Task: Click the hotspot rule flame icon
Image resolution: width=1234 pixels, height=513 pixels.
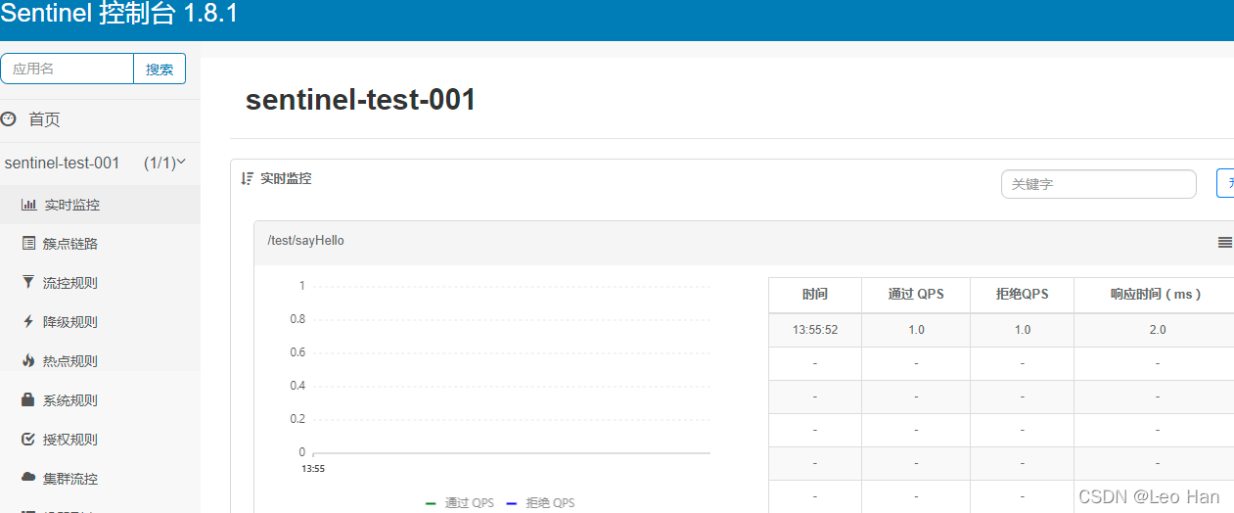Action: pyautogui.click(x=28, y=360)
